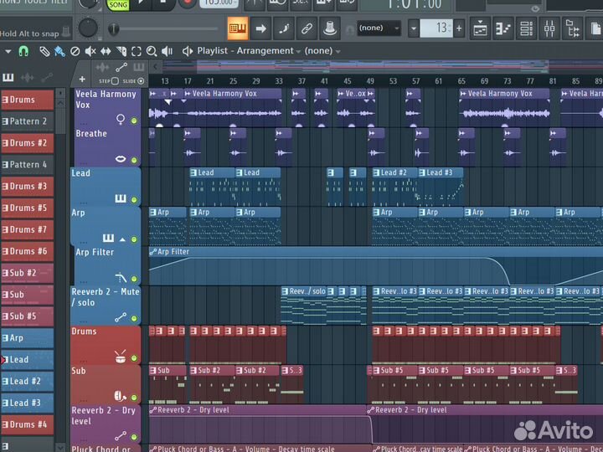603x452 pixels.
Task: Show audio clips tab in picker
Action: (28, 77)
